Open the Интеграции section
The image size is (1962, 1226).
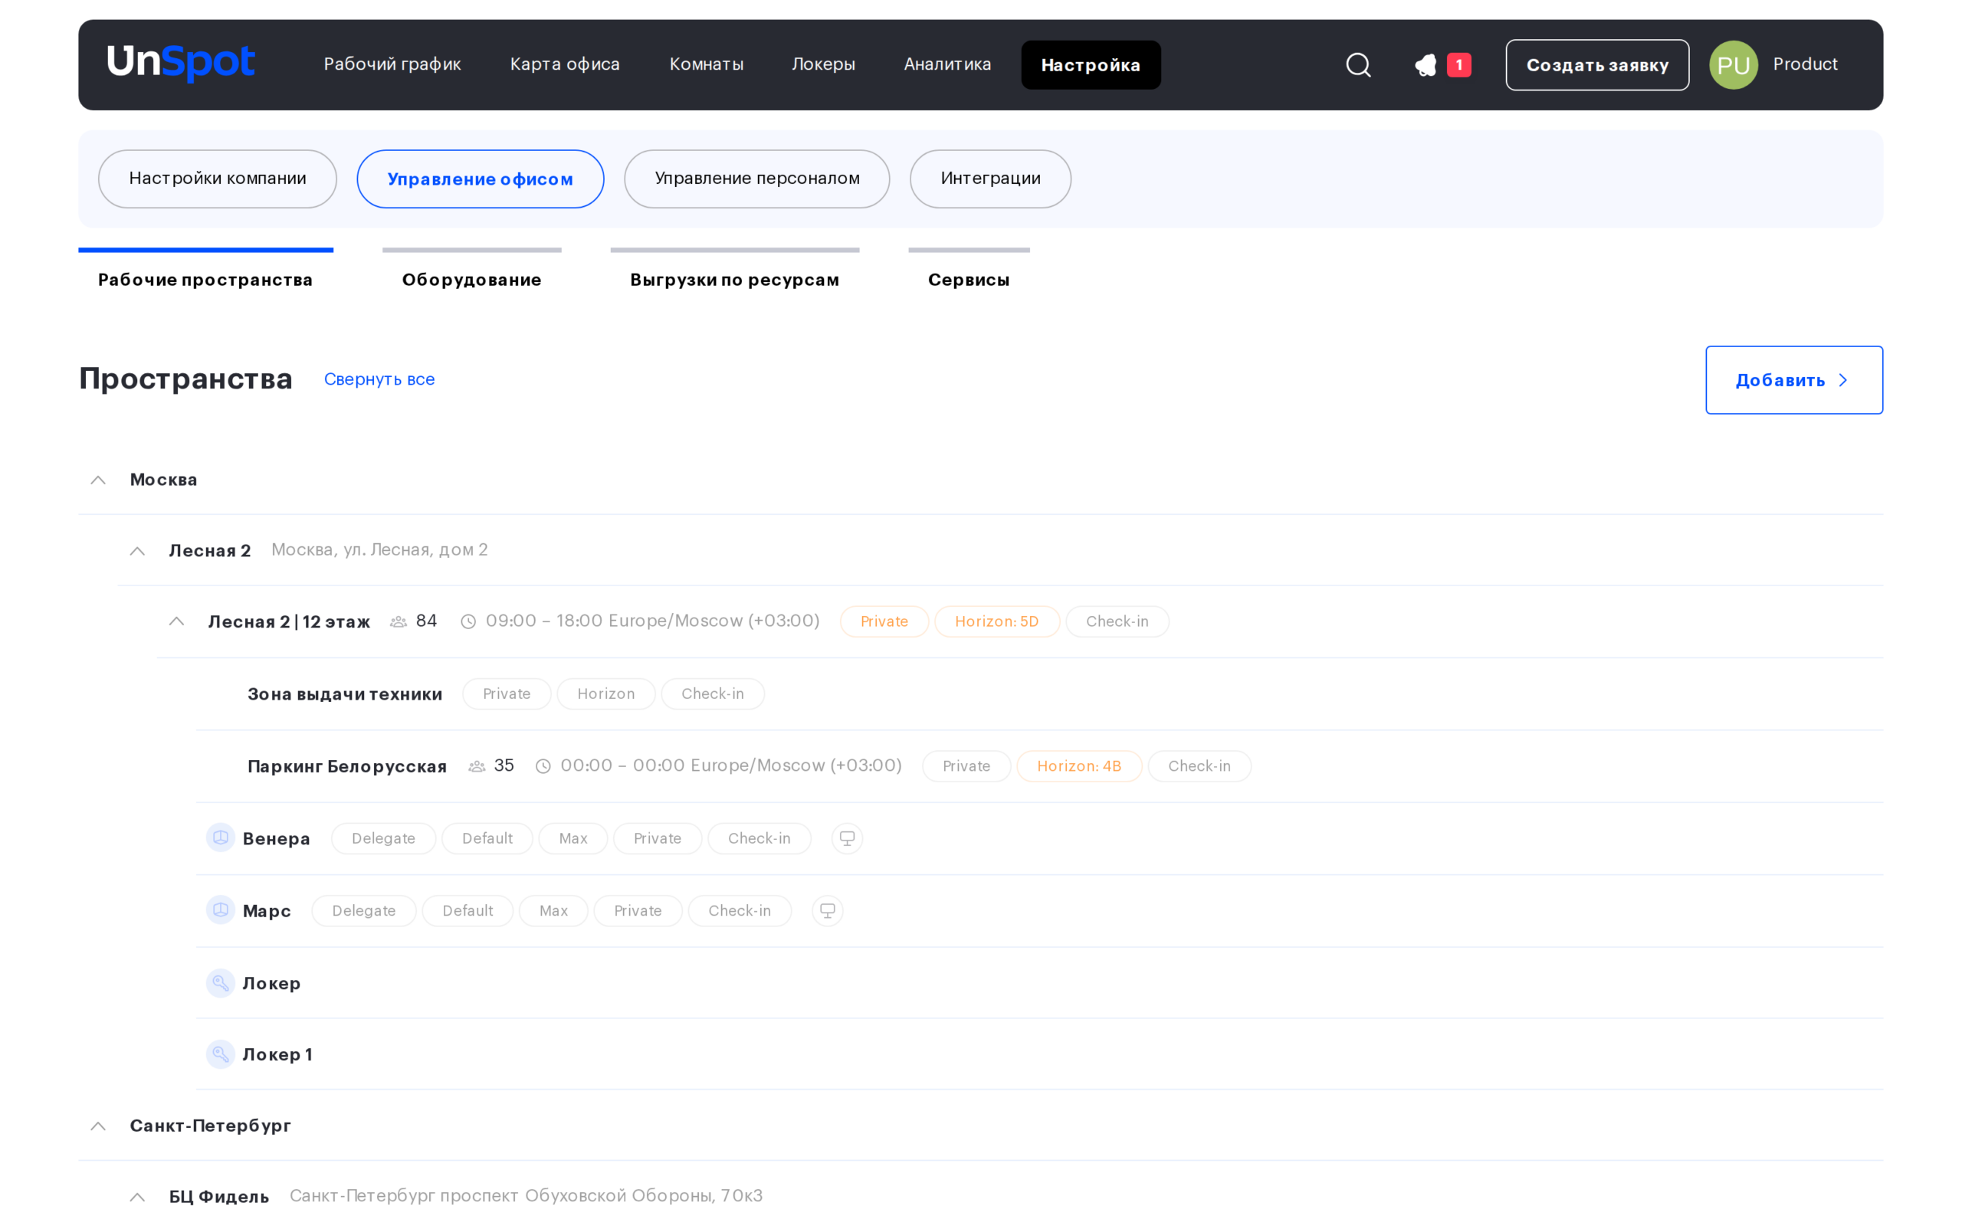click(990, 179)
